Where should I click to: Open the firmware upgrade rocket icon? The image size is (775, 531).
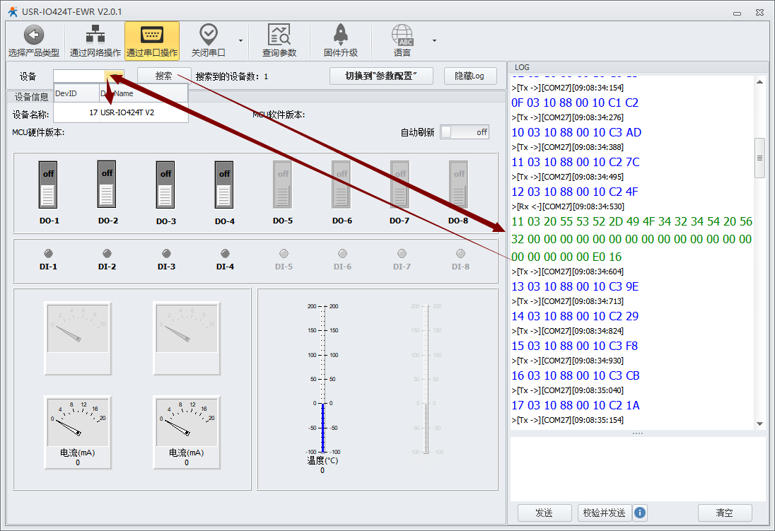pos(341,40)
